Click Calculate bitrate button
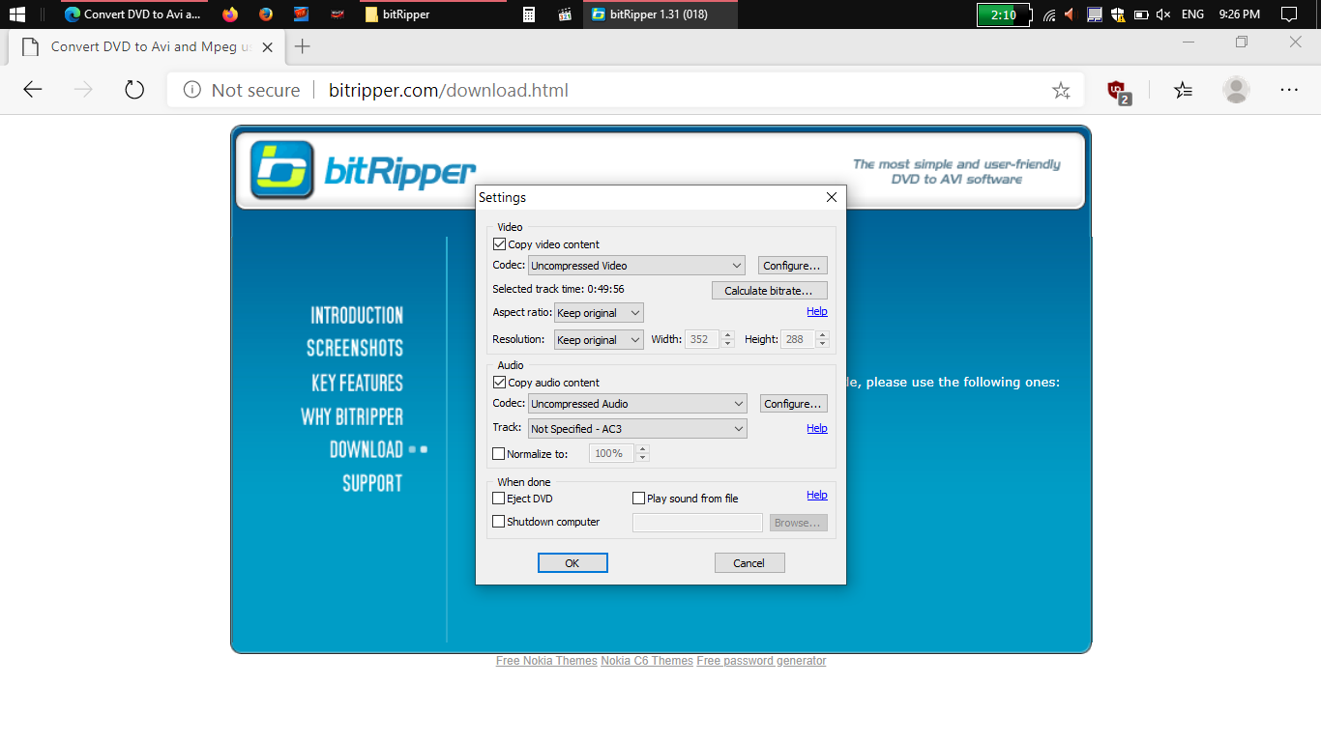This screenshot has height=742, width=1321. click(x=770, y=291)
